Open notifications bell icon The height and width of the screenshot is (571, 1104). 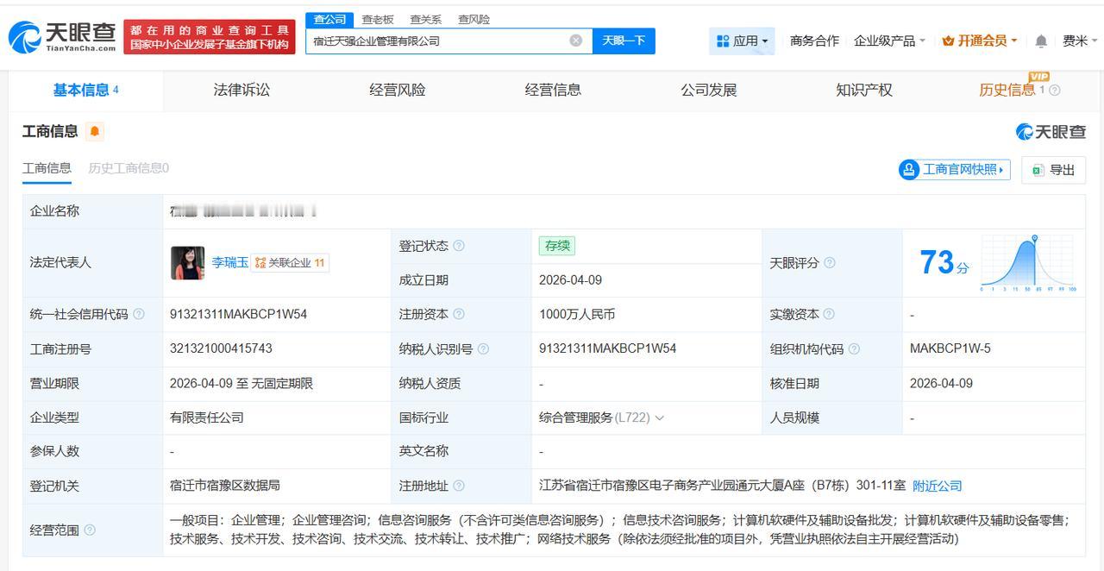pyautogui.click(x=1041, y=41)
